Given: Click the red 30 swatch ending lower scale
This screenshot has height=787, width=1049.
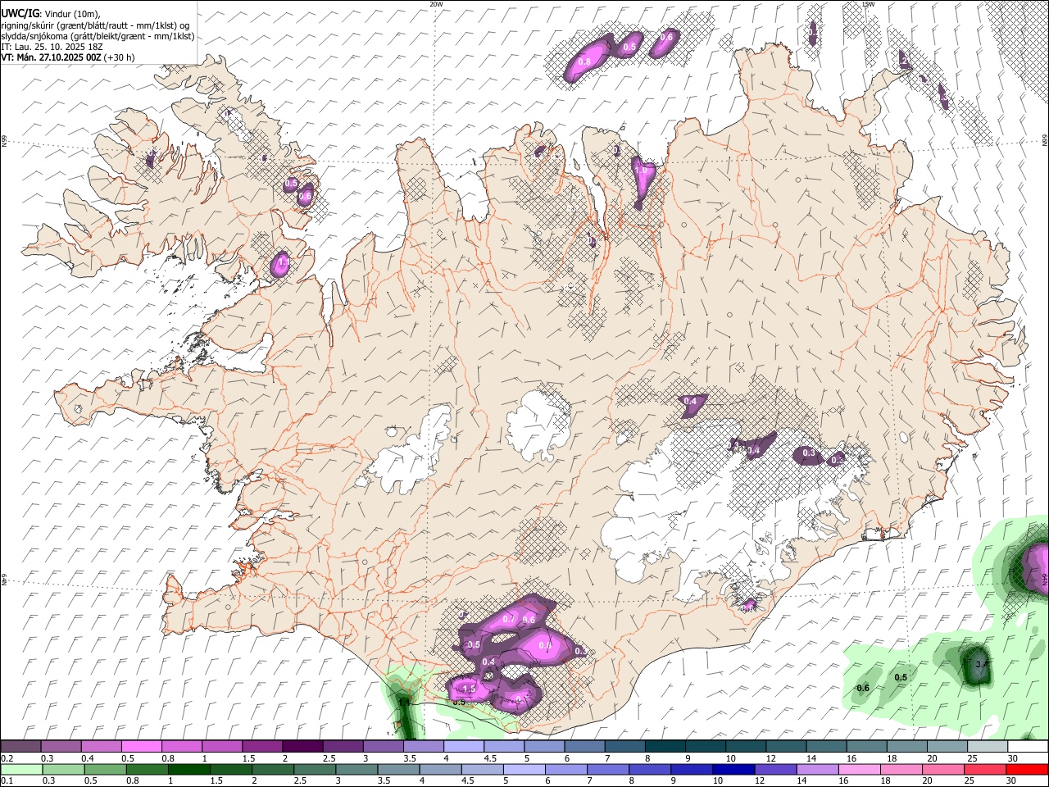Looking at the screenshot, I should (1026, 769).
